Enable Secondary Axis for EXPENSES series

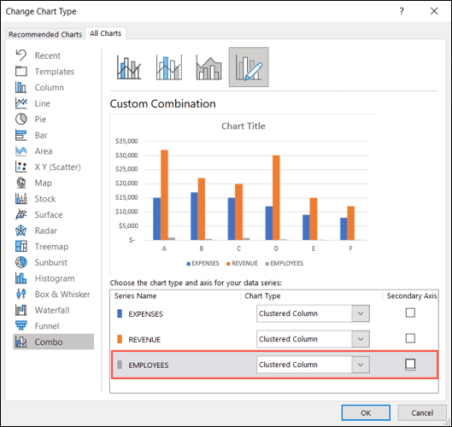click(x=410, y=313)
